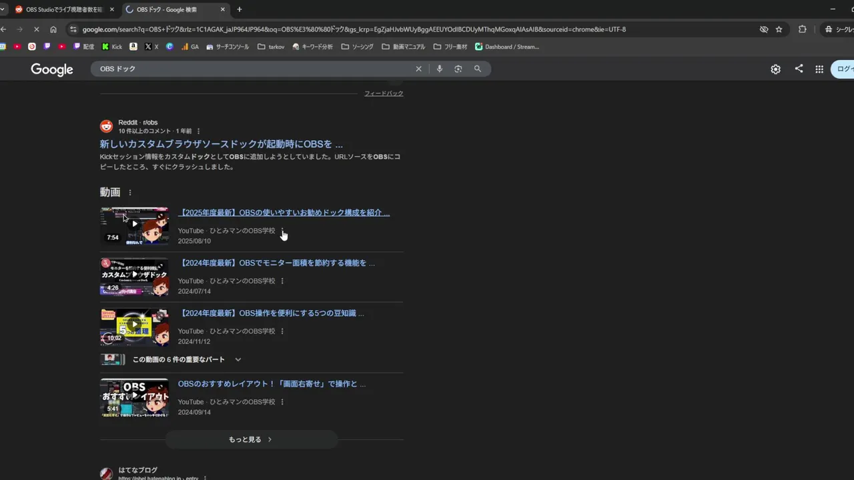Open the Google apps grid
This screenshot has height=480, width=854.
coord(819,69)
